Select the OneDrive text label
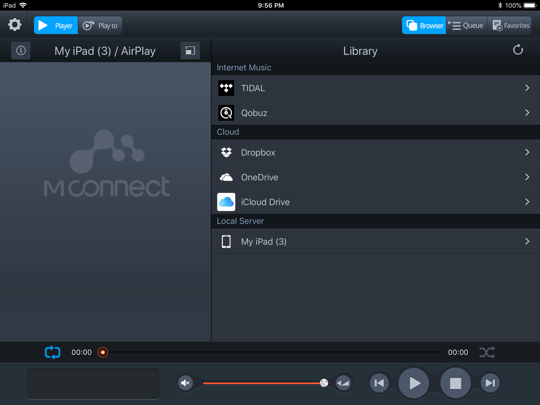 [x=260, y=177]
